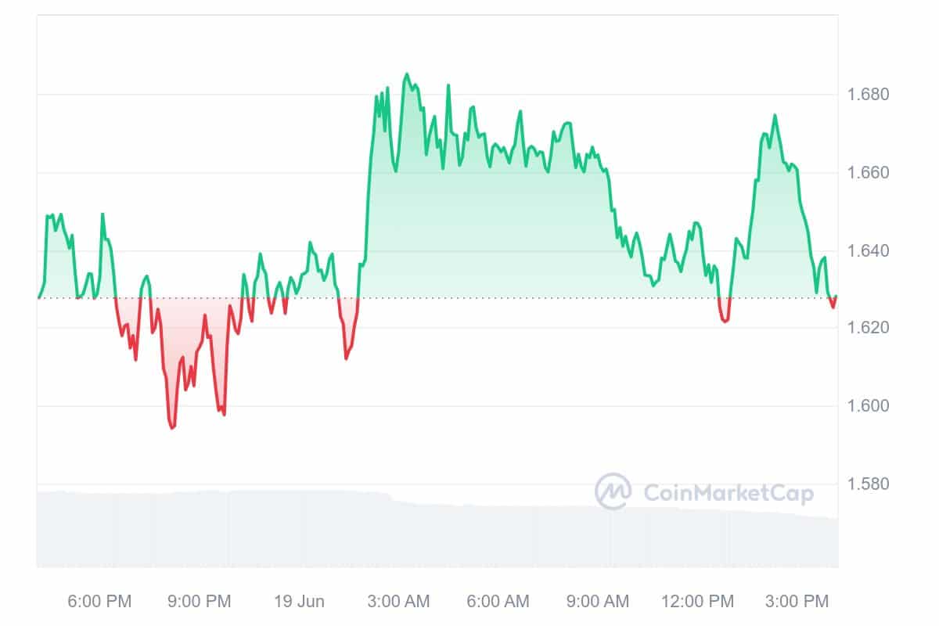Click the highest green peak of the price line
Screen dimensions: 939x626
coord(406,74)
